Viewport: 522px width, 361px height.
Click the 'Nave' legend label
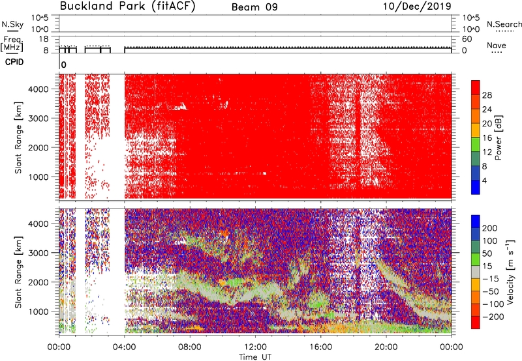point(497,45)
